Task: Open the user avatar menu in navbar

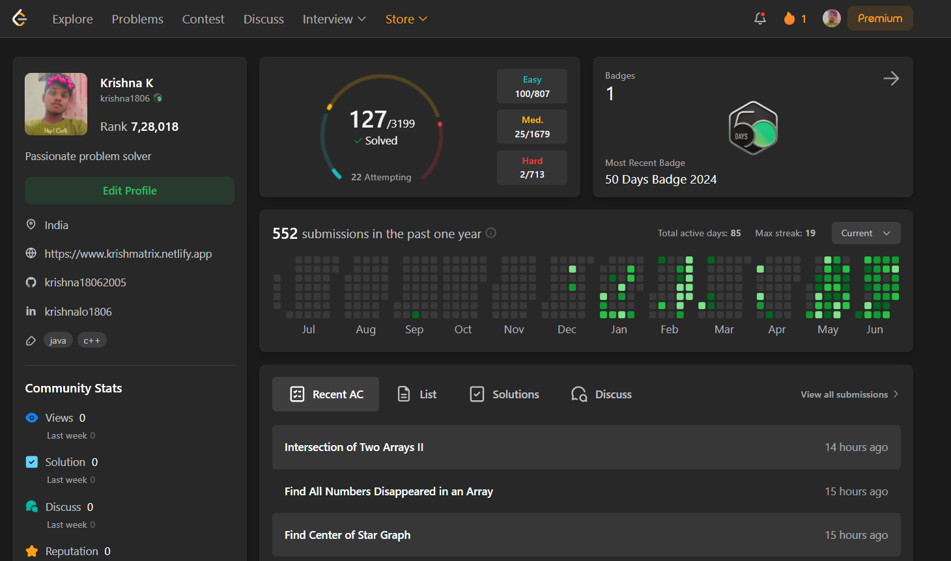Action: click(x=832, y=18)
